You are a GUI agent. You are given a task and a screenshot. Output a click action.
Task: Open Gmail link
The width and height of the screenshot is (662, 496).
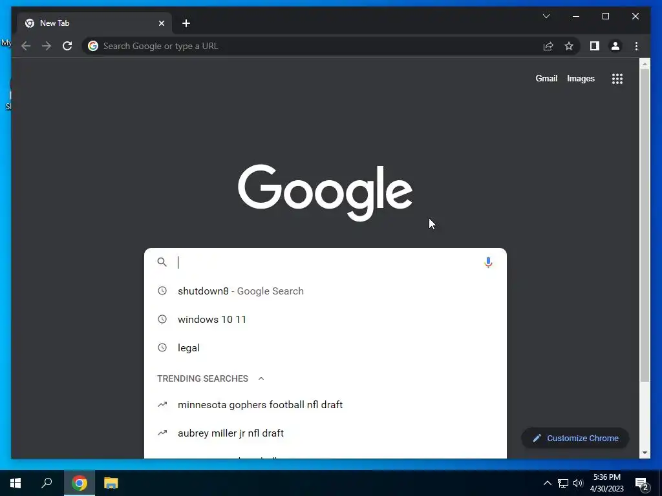tap(546, 78)
